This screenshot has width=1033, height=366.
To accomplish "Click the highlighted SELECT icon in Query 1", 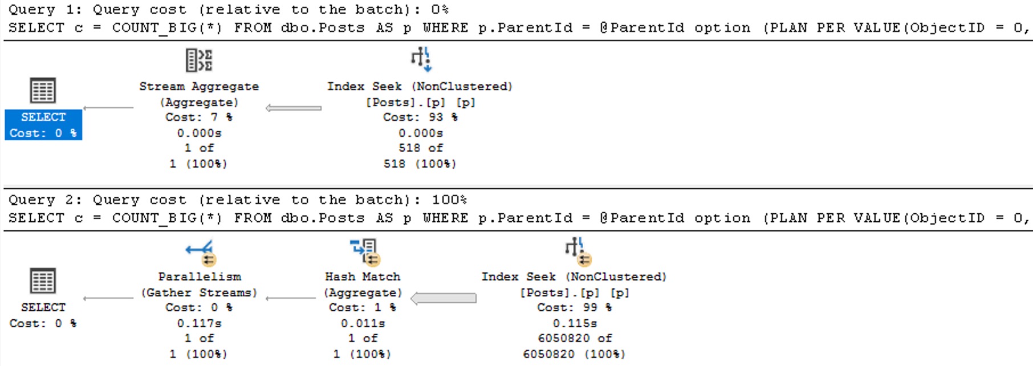I will point(43,91).
